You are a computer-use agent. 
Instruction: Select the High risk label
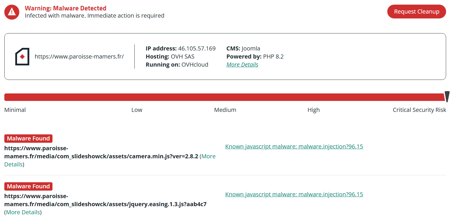(313, 110)
